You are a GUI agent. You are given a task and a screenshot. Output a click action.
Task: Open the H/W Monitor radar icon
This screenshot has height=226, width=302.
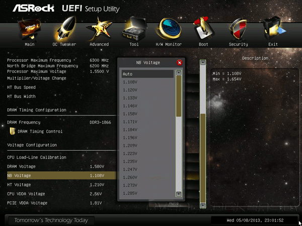(x=169, y=29)
